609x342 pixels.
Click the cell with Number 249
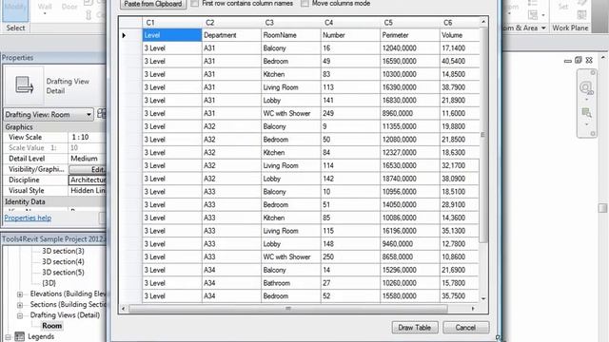[350, 114]
